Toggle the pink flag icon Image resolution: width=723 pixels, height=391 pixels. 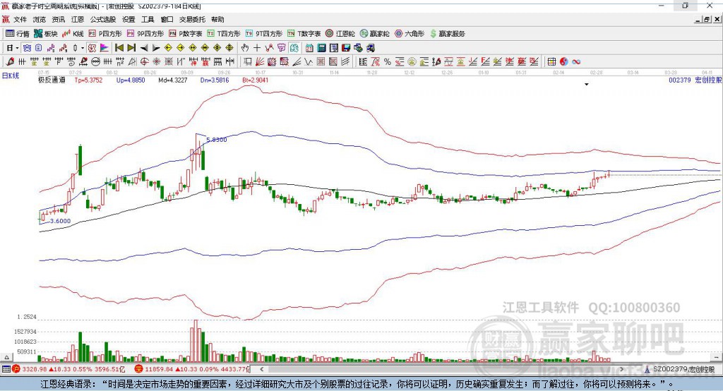(104, 48)
